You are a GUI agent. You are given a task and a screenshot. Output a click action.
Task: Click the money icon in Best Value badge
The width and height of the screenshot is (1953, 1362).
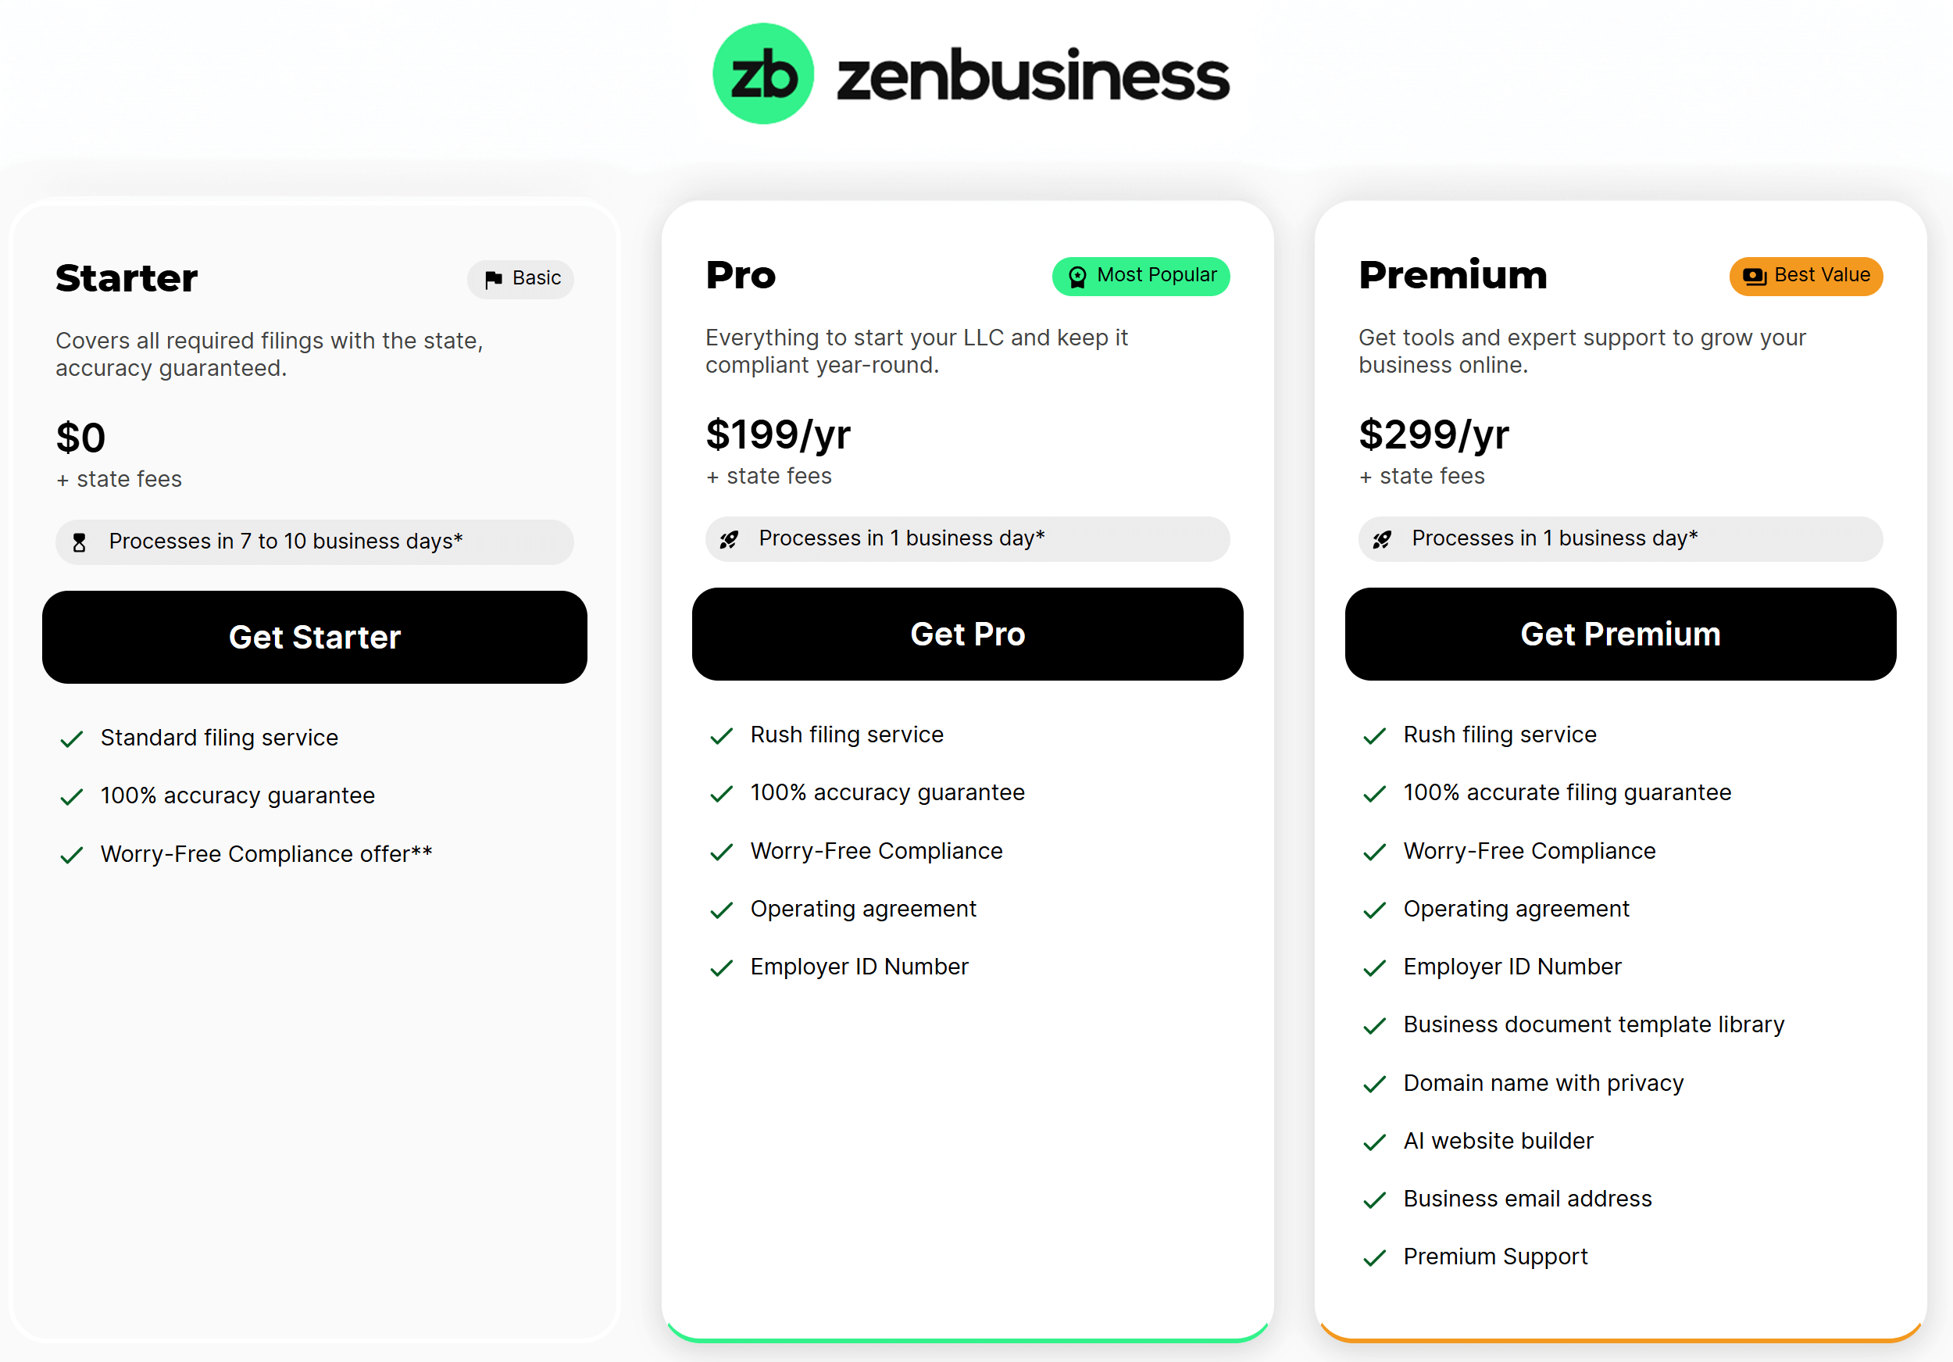[x=1755, y=276]
